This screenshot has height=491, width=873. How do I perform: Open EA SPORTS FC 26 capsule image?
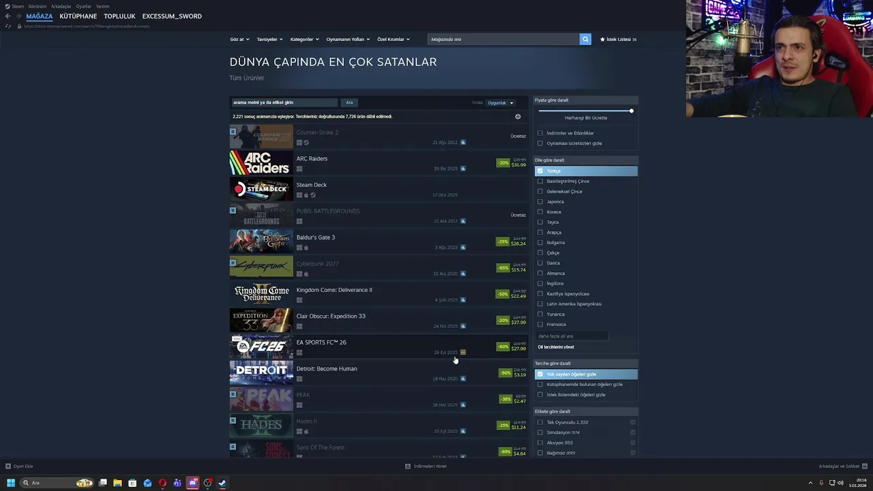(x=261, y=346)
